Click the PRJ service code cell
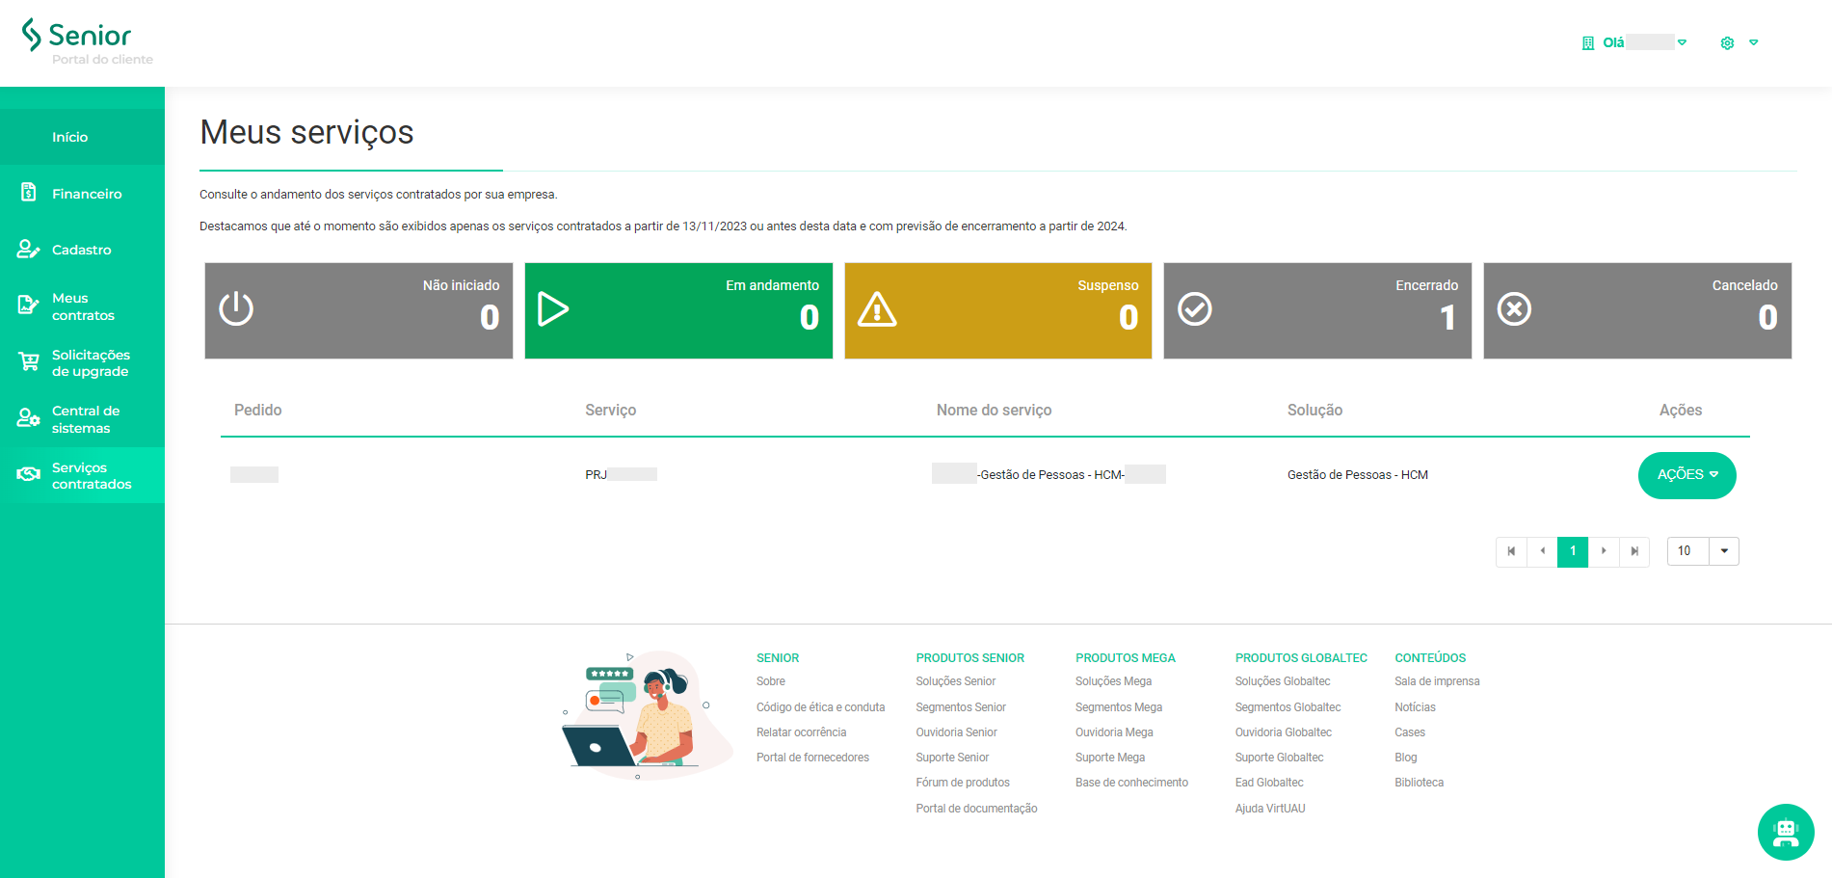This screenshot has width=1832, height=878. click(x=621, y=474)
